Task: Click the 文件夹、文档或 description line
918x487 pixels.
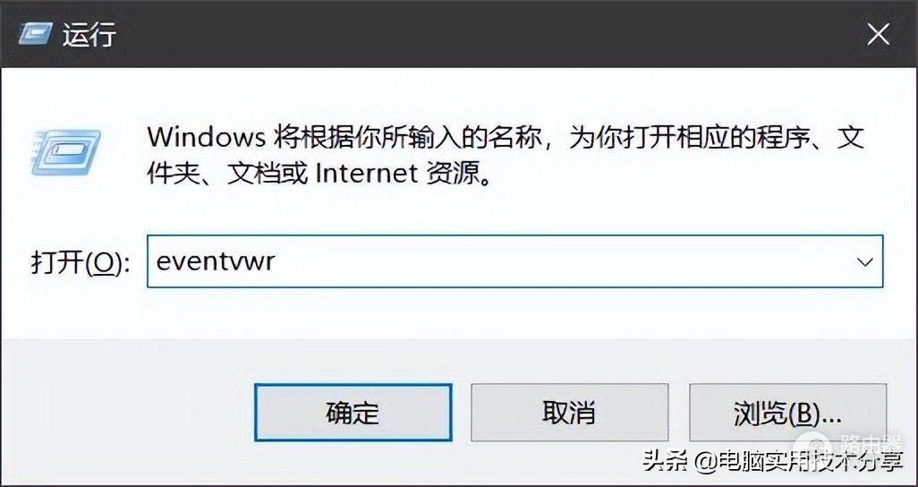Action: point(227,174)
